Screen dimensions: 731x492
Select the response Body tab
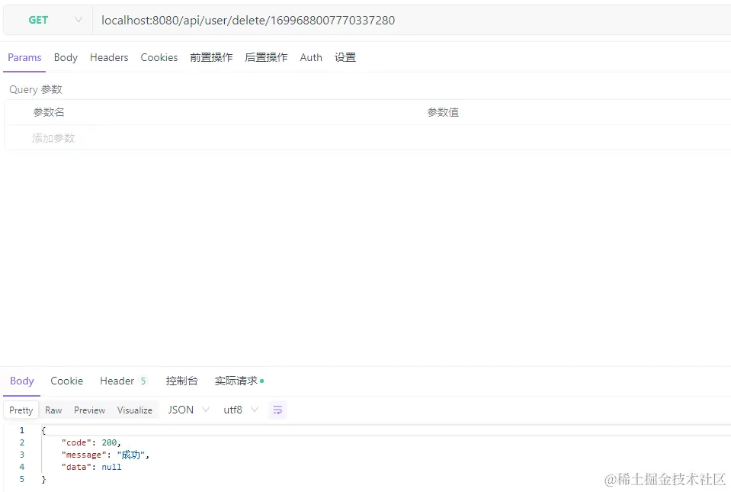coord(22,381)
